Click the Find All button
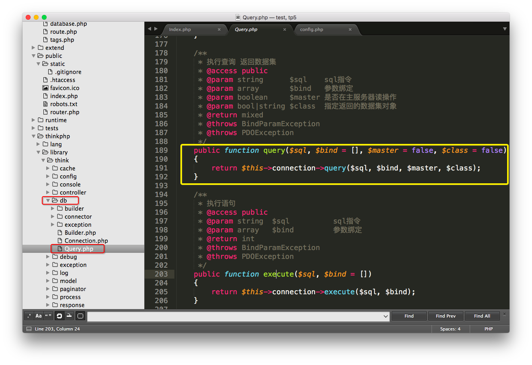This screenshot has width=532, height=365. pos(482,316)
